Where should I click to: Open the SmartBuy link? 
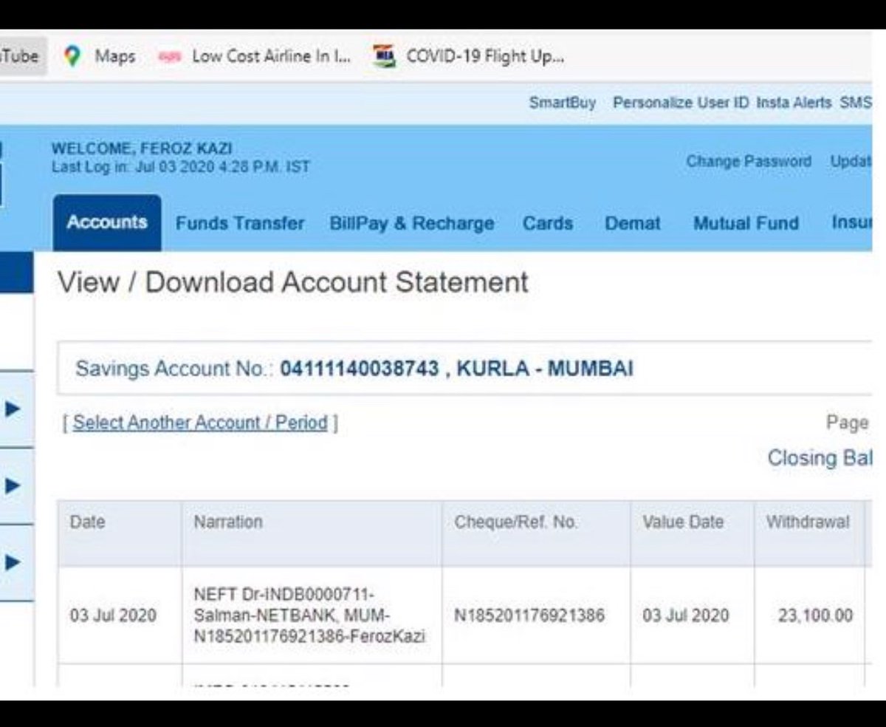(x=562, y=103)
